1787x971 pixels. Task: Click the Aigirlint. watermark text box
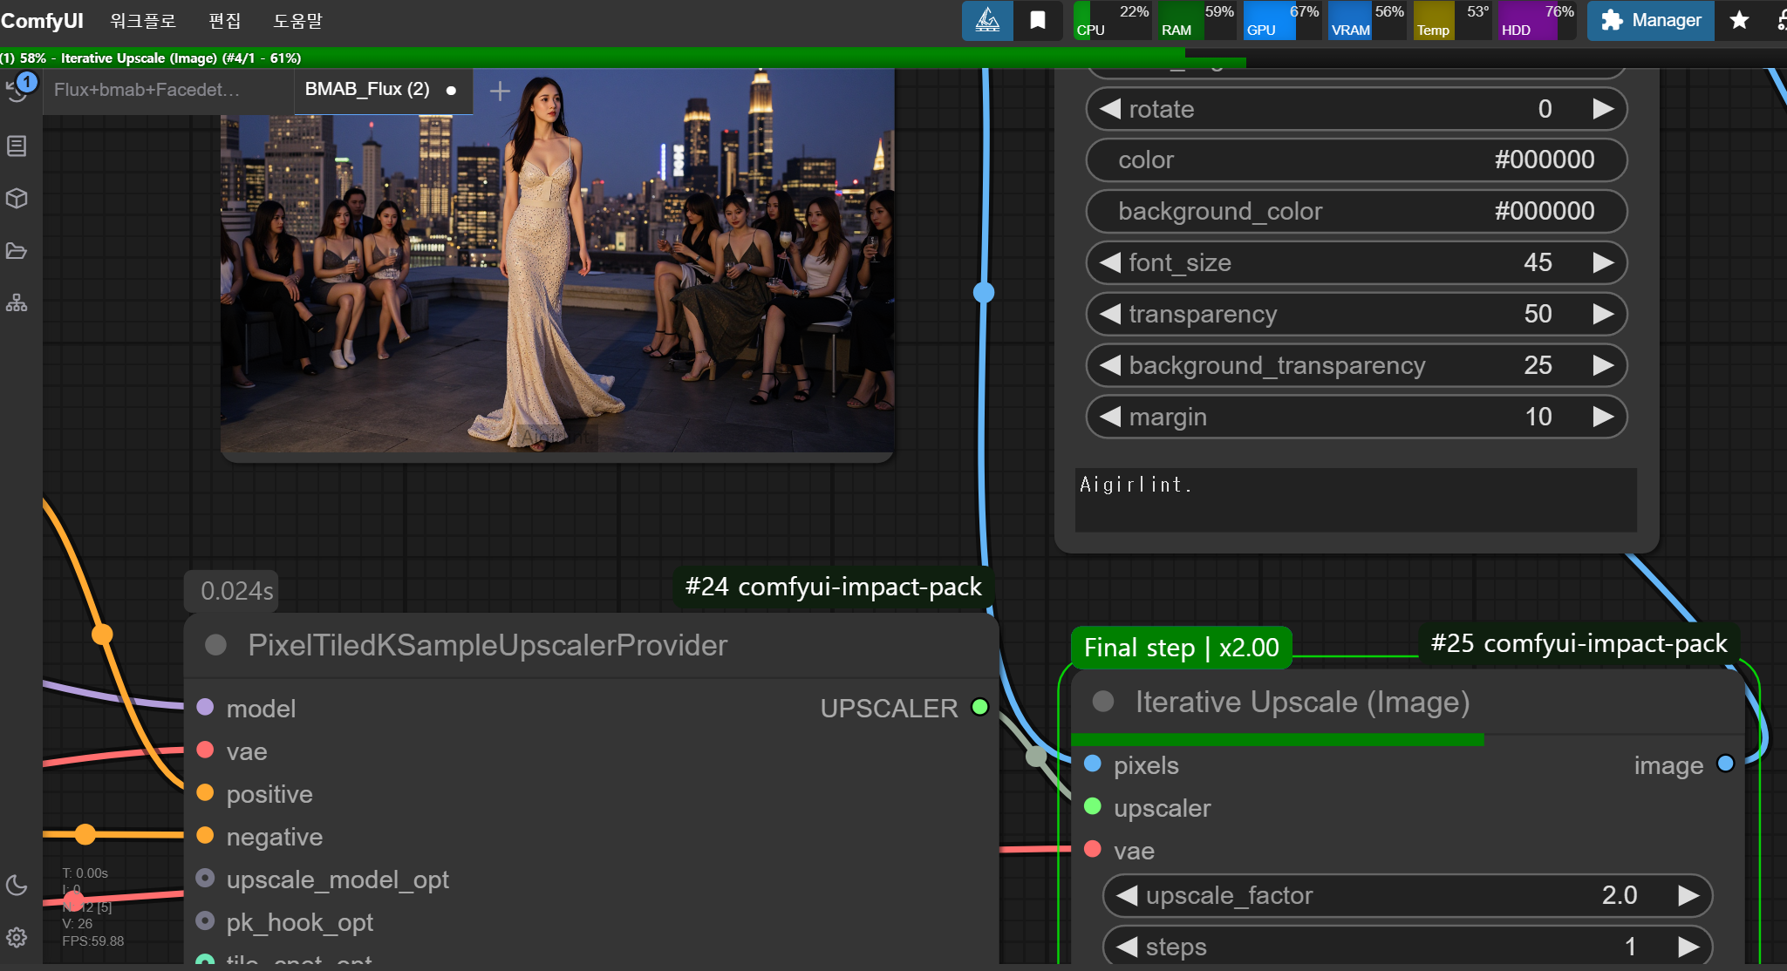tap(1355, 499)
